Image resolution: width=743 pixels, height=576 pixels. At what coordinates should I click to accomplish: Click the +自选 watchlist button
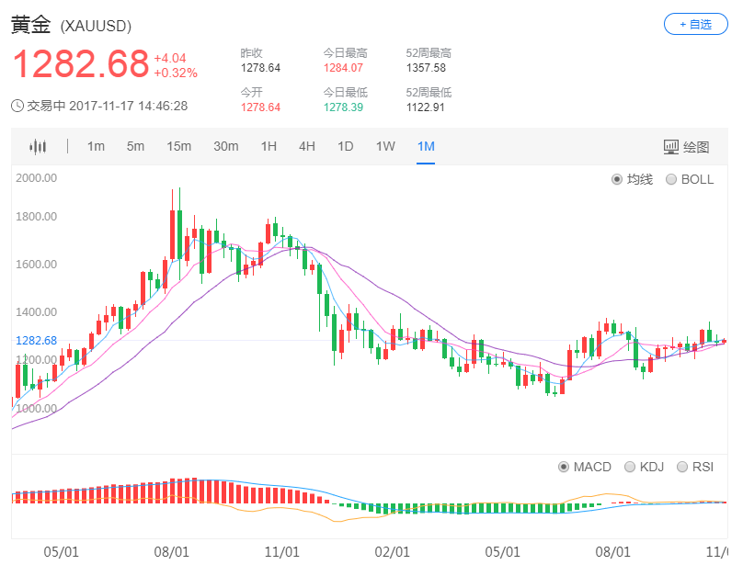pos(695,25)
